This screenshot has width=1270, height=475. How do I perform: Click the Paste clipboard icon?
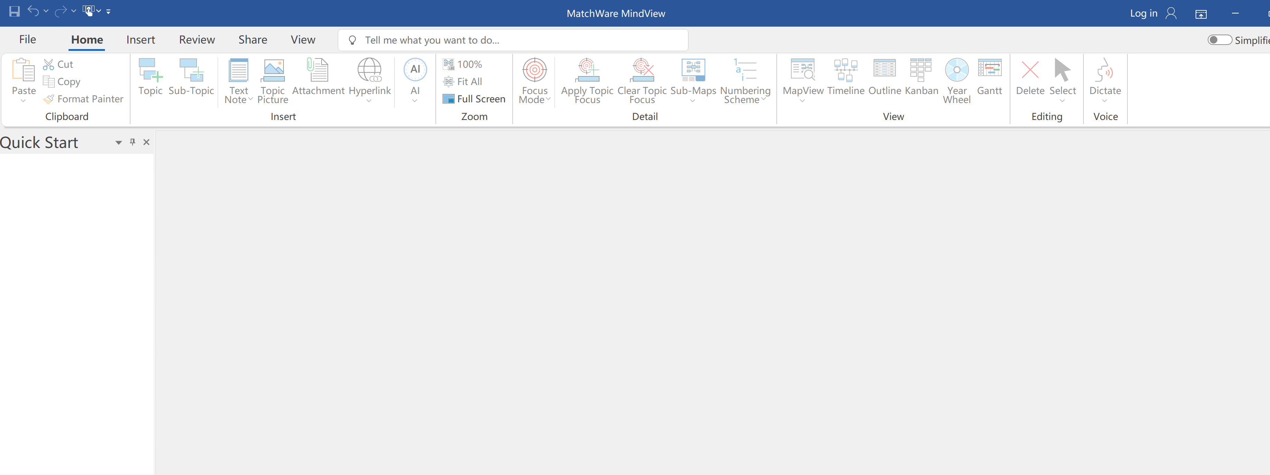[x=23, y=70]
